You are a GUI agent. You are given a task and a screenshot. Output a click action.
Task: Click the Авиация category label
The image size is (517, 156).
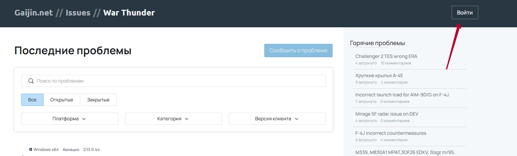click(71, 150)
